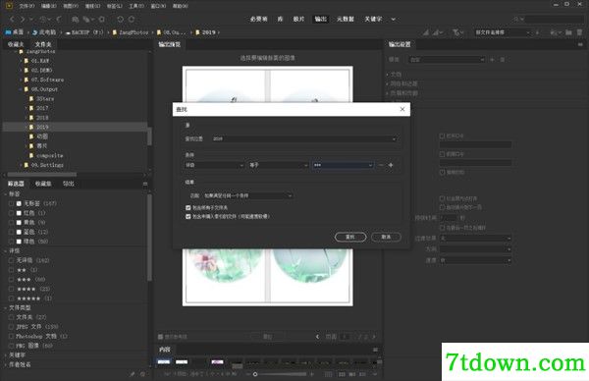Click the filter by rating star icon

pos(456,32)
